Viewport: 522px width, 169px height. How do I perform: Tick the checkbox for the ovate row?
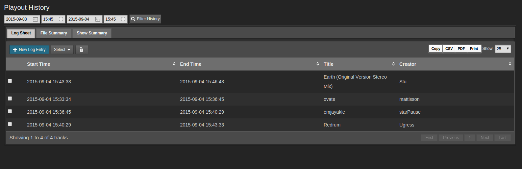point(10,98)
